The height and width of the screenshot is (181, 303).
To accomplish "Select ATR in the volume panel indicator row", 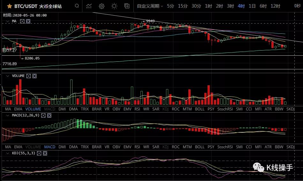I will [x=268, y=109].
